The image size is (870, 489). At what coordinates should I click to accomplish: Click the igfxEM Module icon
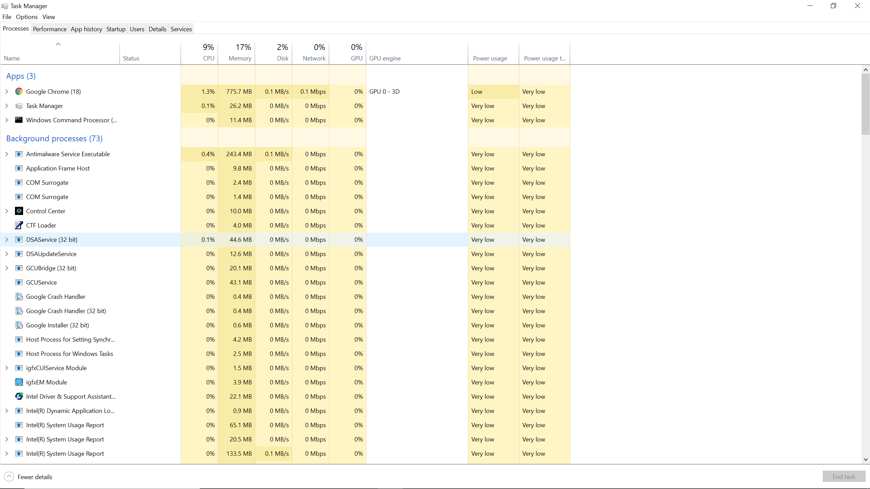19,382
